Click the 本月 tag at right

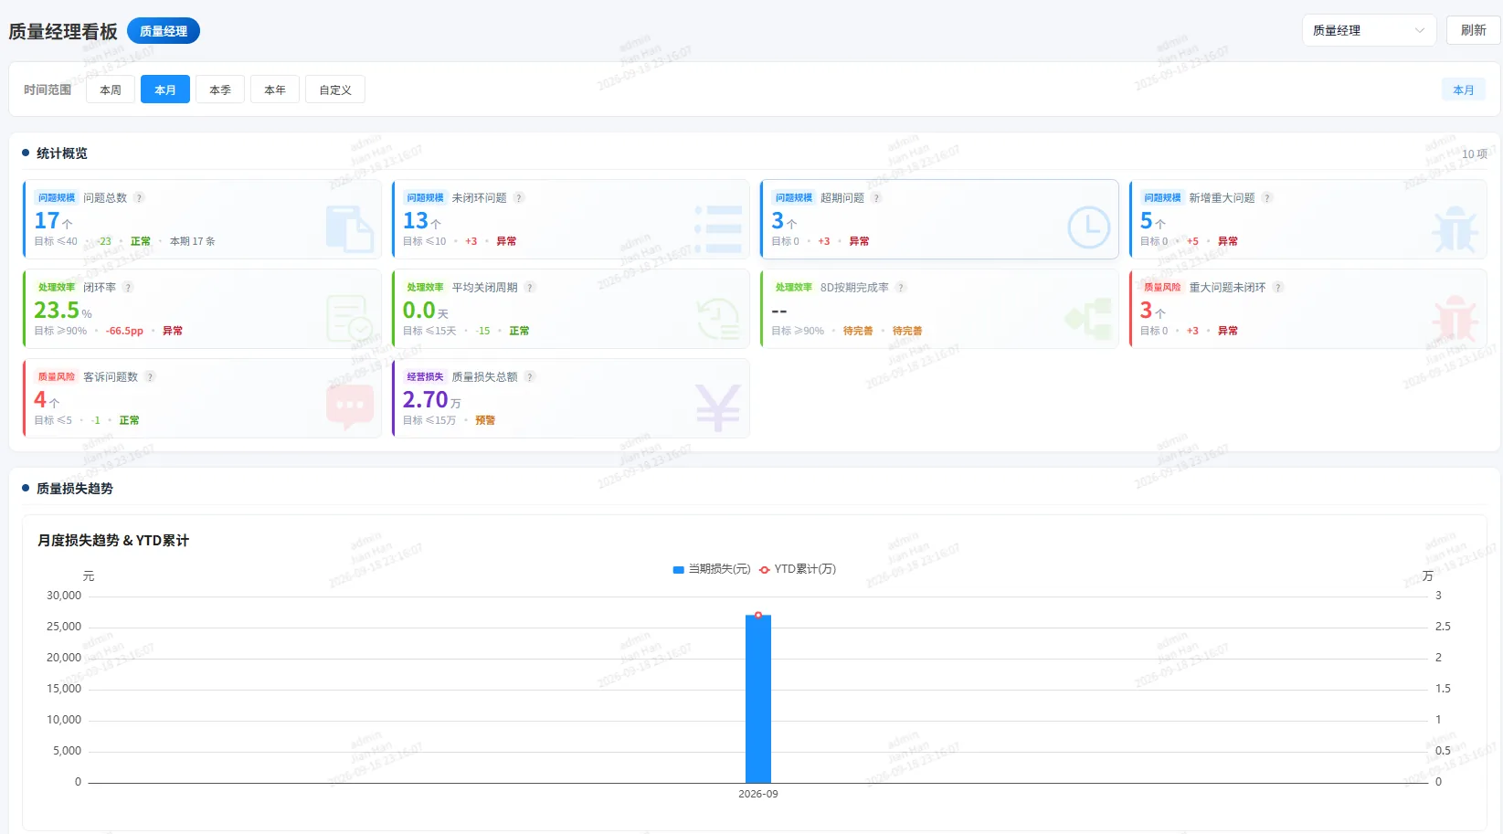tap(1464, 90)
